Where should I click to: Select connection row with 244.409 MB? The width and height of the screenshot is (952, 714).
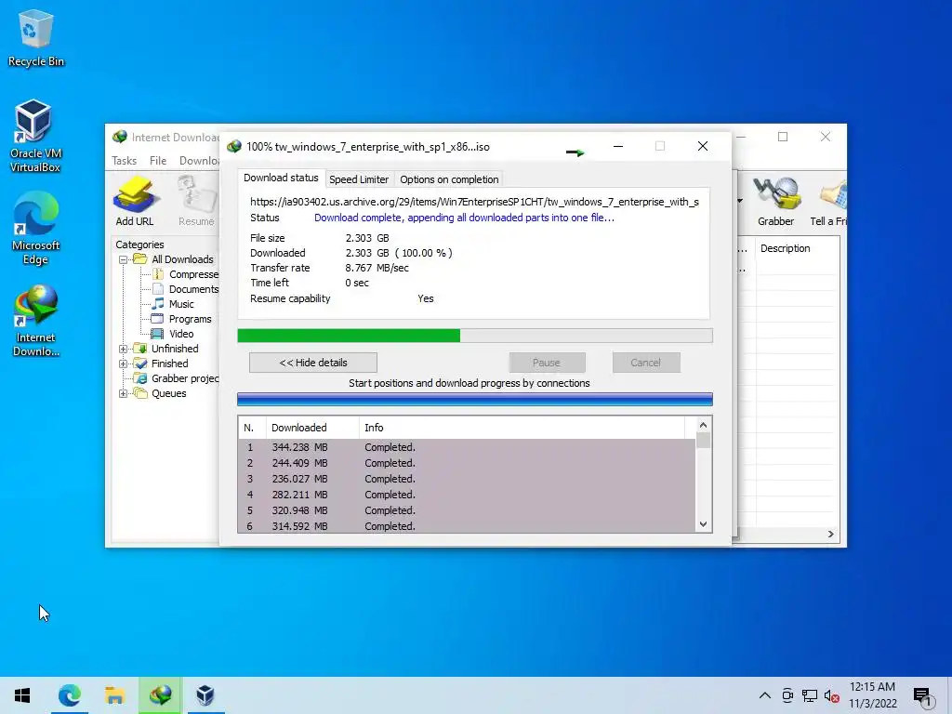coord(467,463)
